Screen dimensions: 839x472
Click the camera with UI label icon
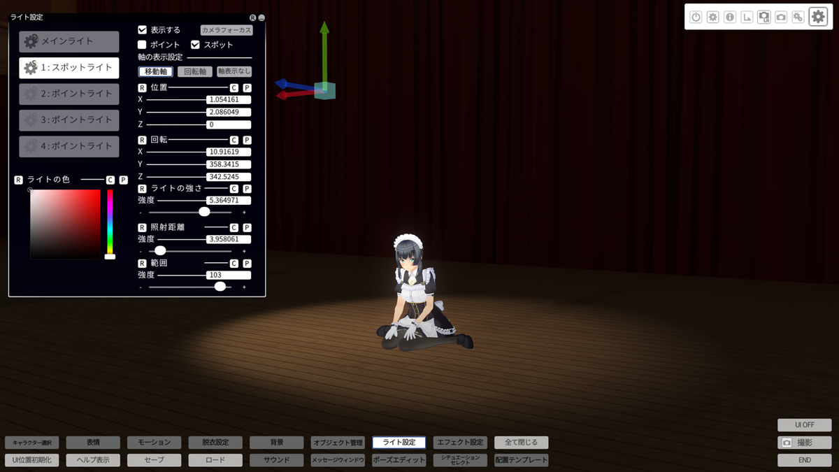click(764, 17)
